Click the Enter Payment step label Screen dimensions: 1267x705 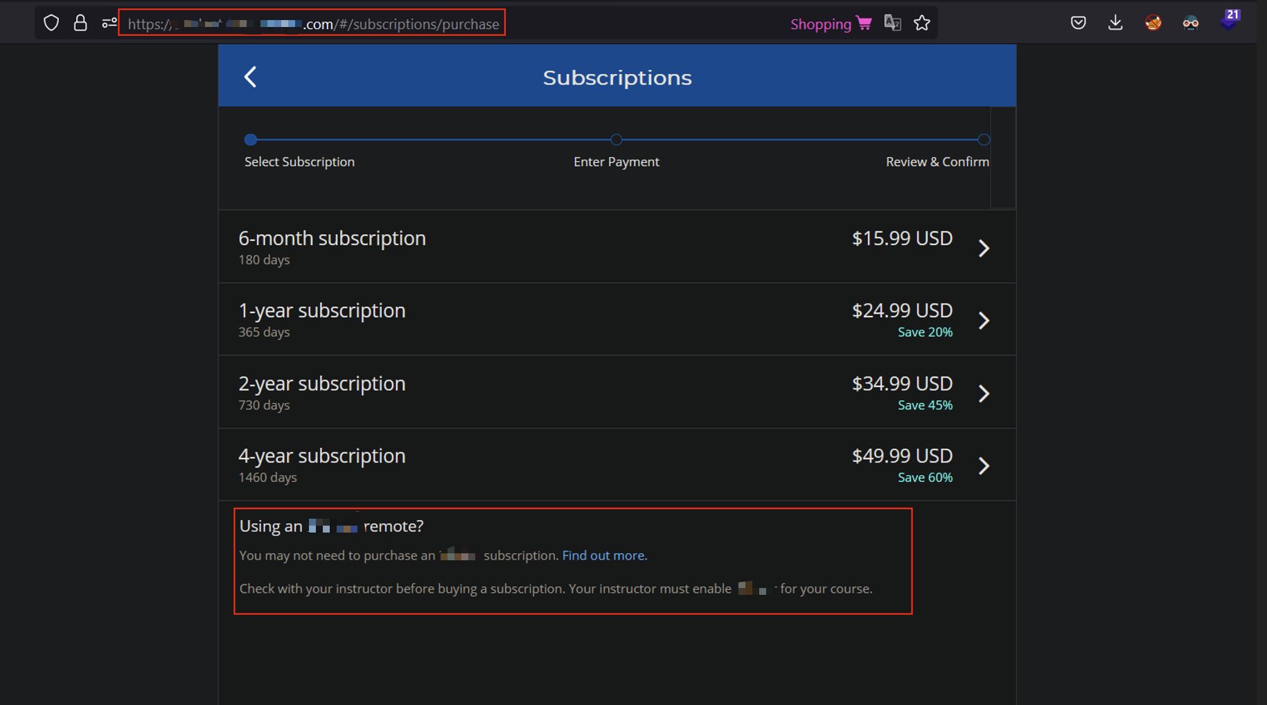(x=616, y=161)
